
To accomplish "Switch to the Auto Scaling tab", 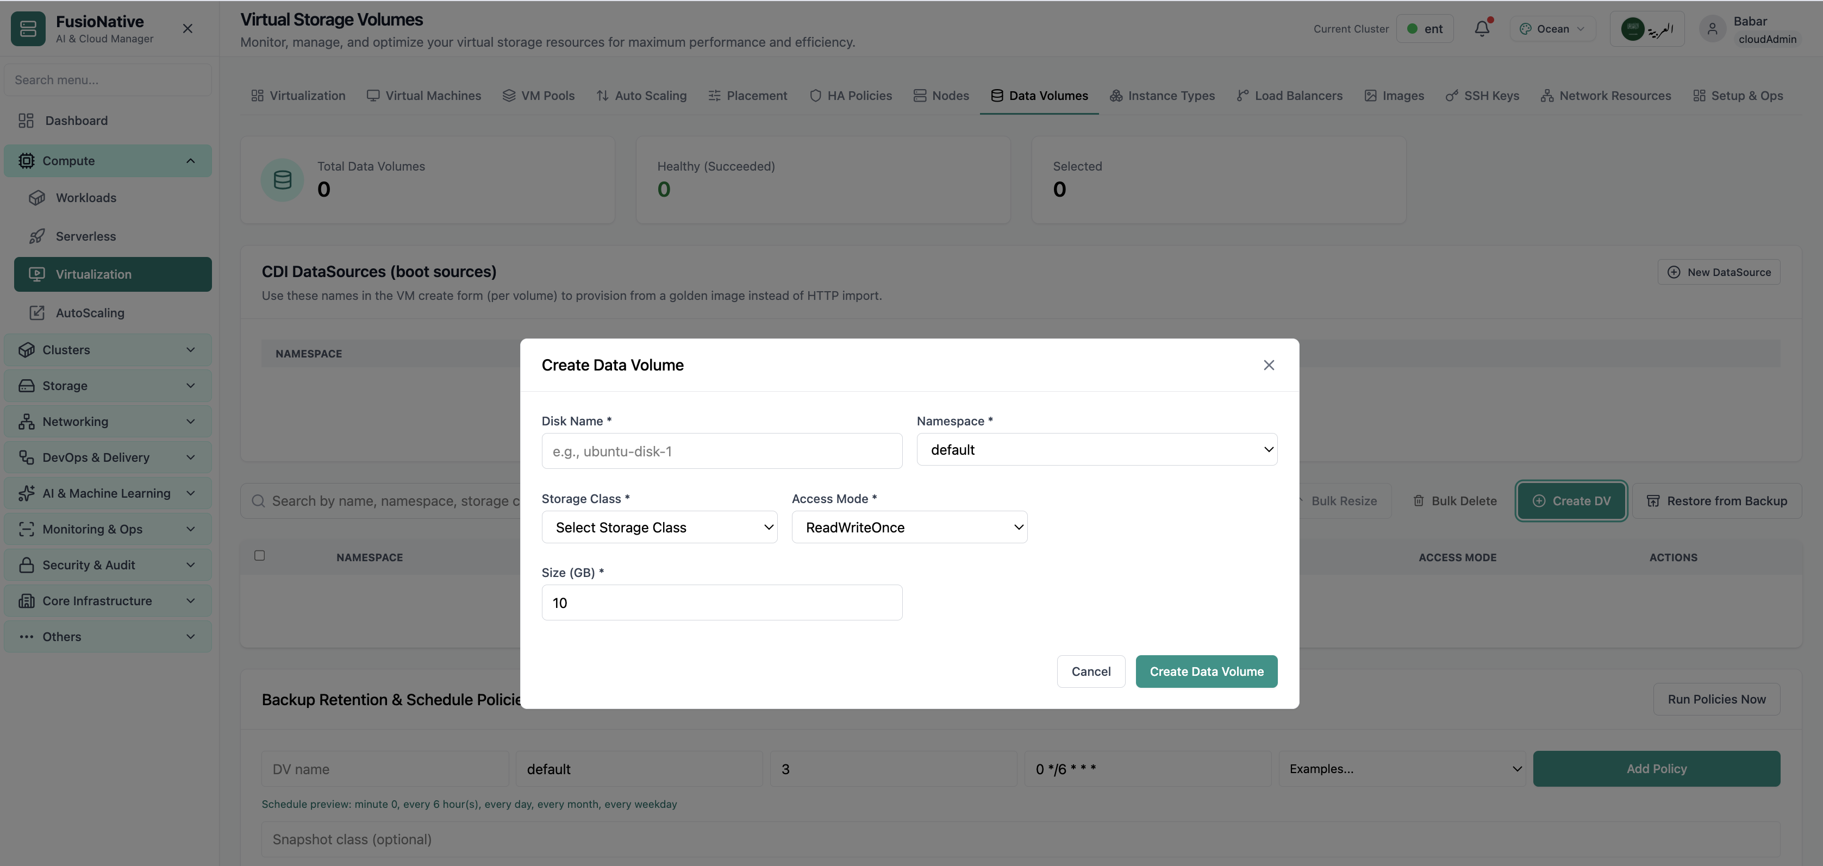I will click(x=641, y=96).
